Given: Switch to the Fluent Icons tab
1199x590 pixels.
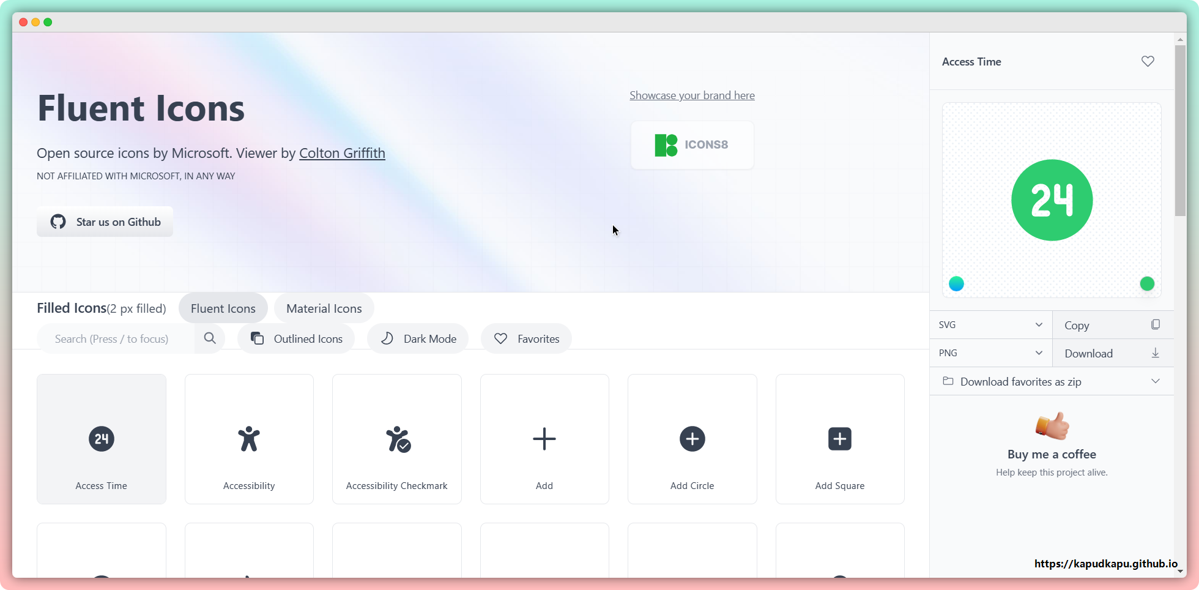Looking at the screenshot, I should coord(223,308).
